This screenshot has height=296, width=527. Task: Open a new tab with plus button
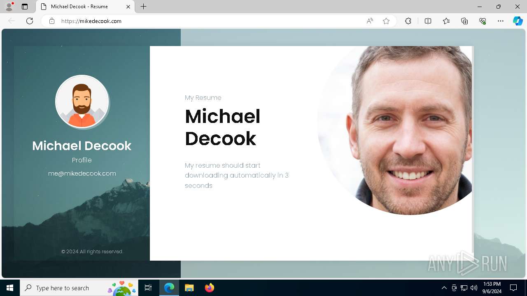[143, 7]
